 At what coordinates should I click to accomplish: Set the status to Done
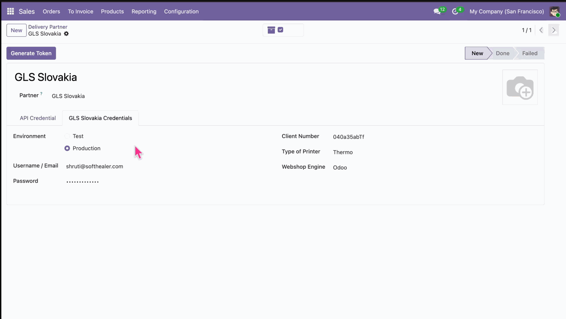(503, 53)
